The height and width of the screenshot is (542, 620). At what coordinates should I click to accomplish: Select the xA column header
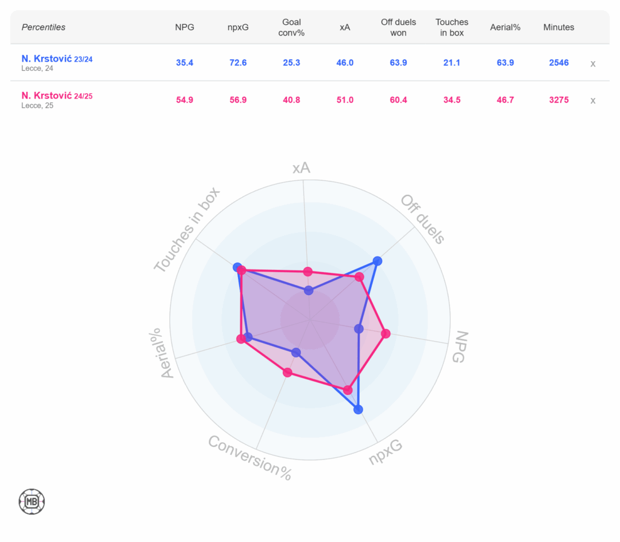click(x=345, y=27)
